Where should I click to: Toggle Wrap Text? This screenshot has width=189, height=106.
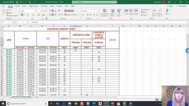click(x=69, y=11)
